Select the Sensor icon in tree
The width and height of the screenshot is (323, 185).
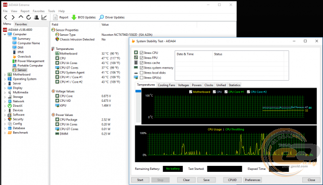pos(15,70)
